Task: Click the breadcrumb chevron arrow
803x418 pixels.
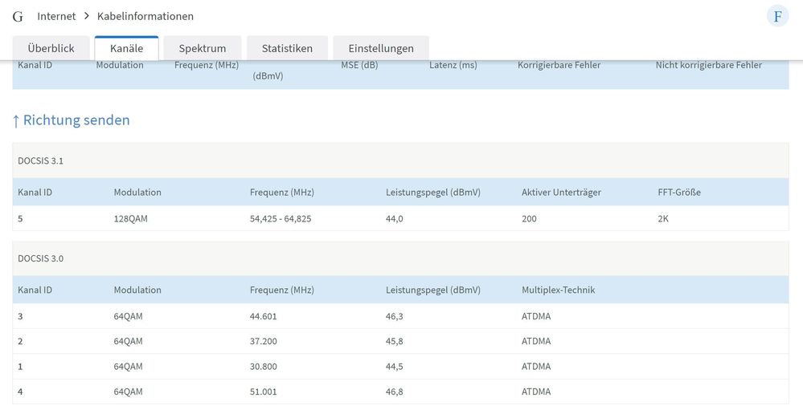Action: tap(87, 16)
